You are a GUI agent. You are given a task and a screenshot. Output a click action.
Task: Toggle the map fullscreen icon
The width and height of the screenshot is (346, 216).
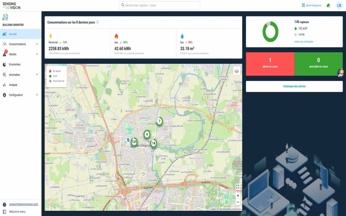point(238,187)
